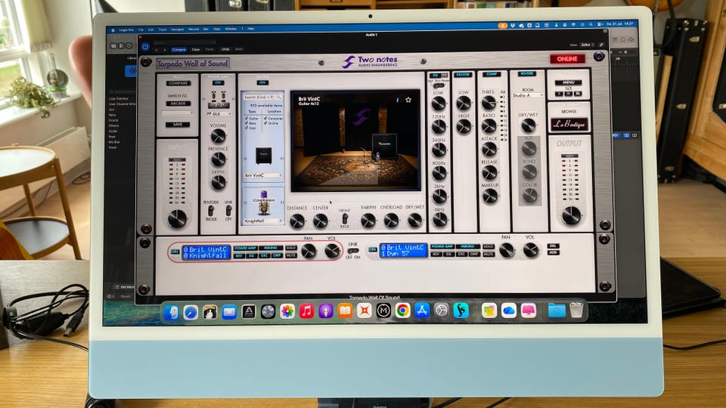The width and height of the screenshot is (726, 408).
Task: Toggle the plugin power button in Logic header
Action: point(145,47)
